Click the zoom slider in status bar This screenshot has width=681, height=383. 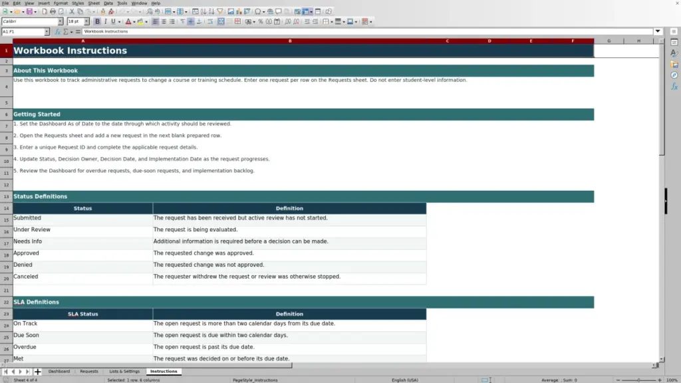coord(639,380)
